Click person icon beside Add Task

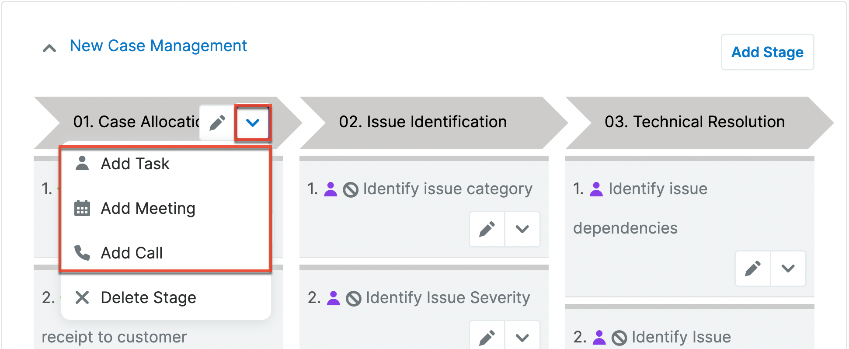[82, 163]
